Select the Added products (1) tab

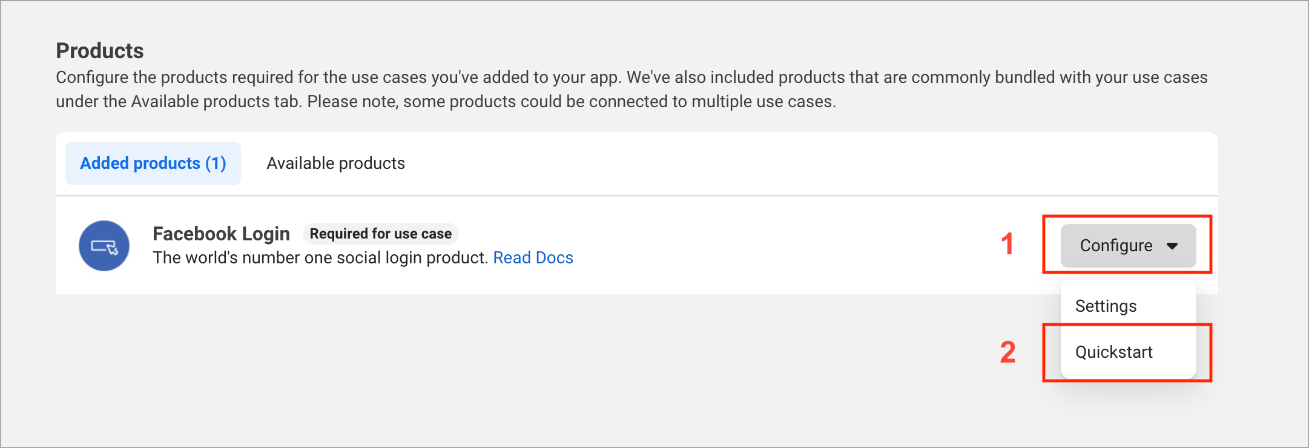[153, 163]
